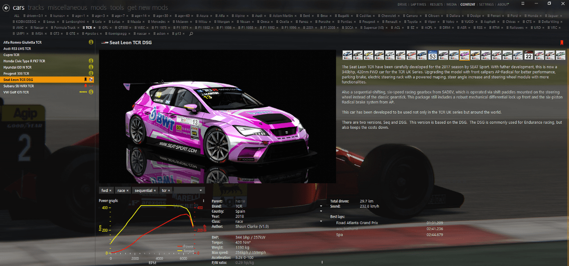This screenshot has height=266, width=569.
Task: Remove the fwd tag from car
Action: (x=110, y=191)
